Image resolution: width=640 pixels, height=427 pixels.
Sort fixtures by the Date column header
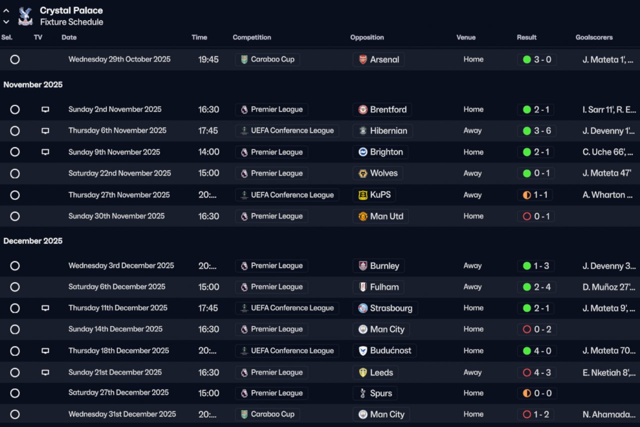tap(69, 37)
